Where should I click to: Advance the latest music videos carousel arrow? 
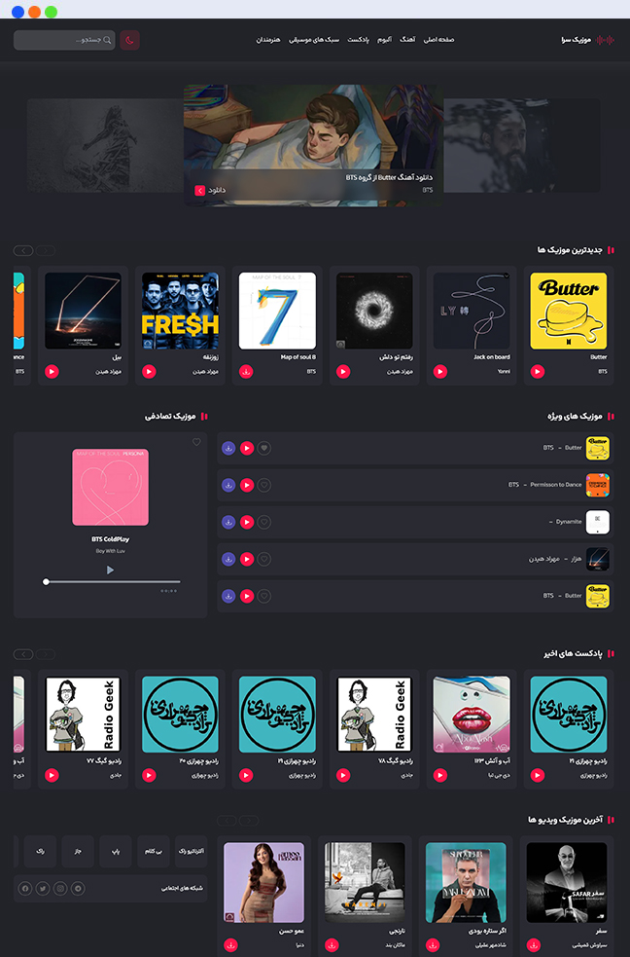[x=227, y=820]
